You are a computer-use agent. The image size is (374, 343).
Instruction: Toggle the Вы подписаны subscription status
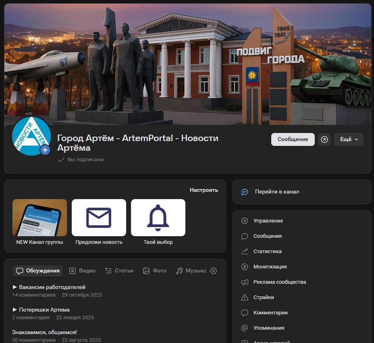click(81, 160)
